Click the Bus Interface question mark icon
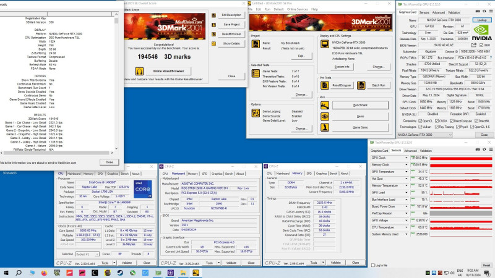495x278 pixels. [x=491, y=57]
